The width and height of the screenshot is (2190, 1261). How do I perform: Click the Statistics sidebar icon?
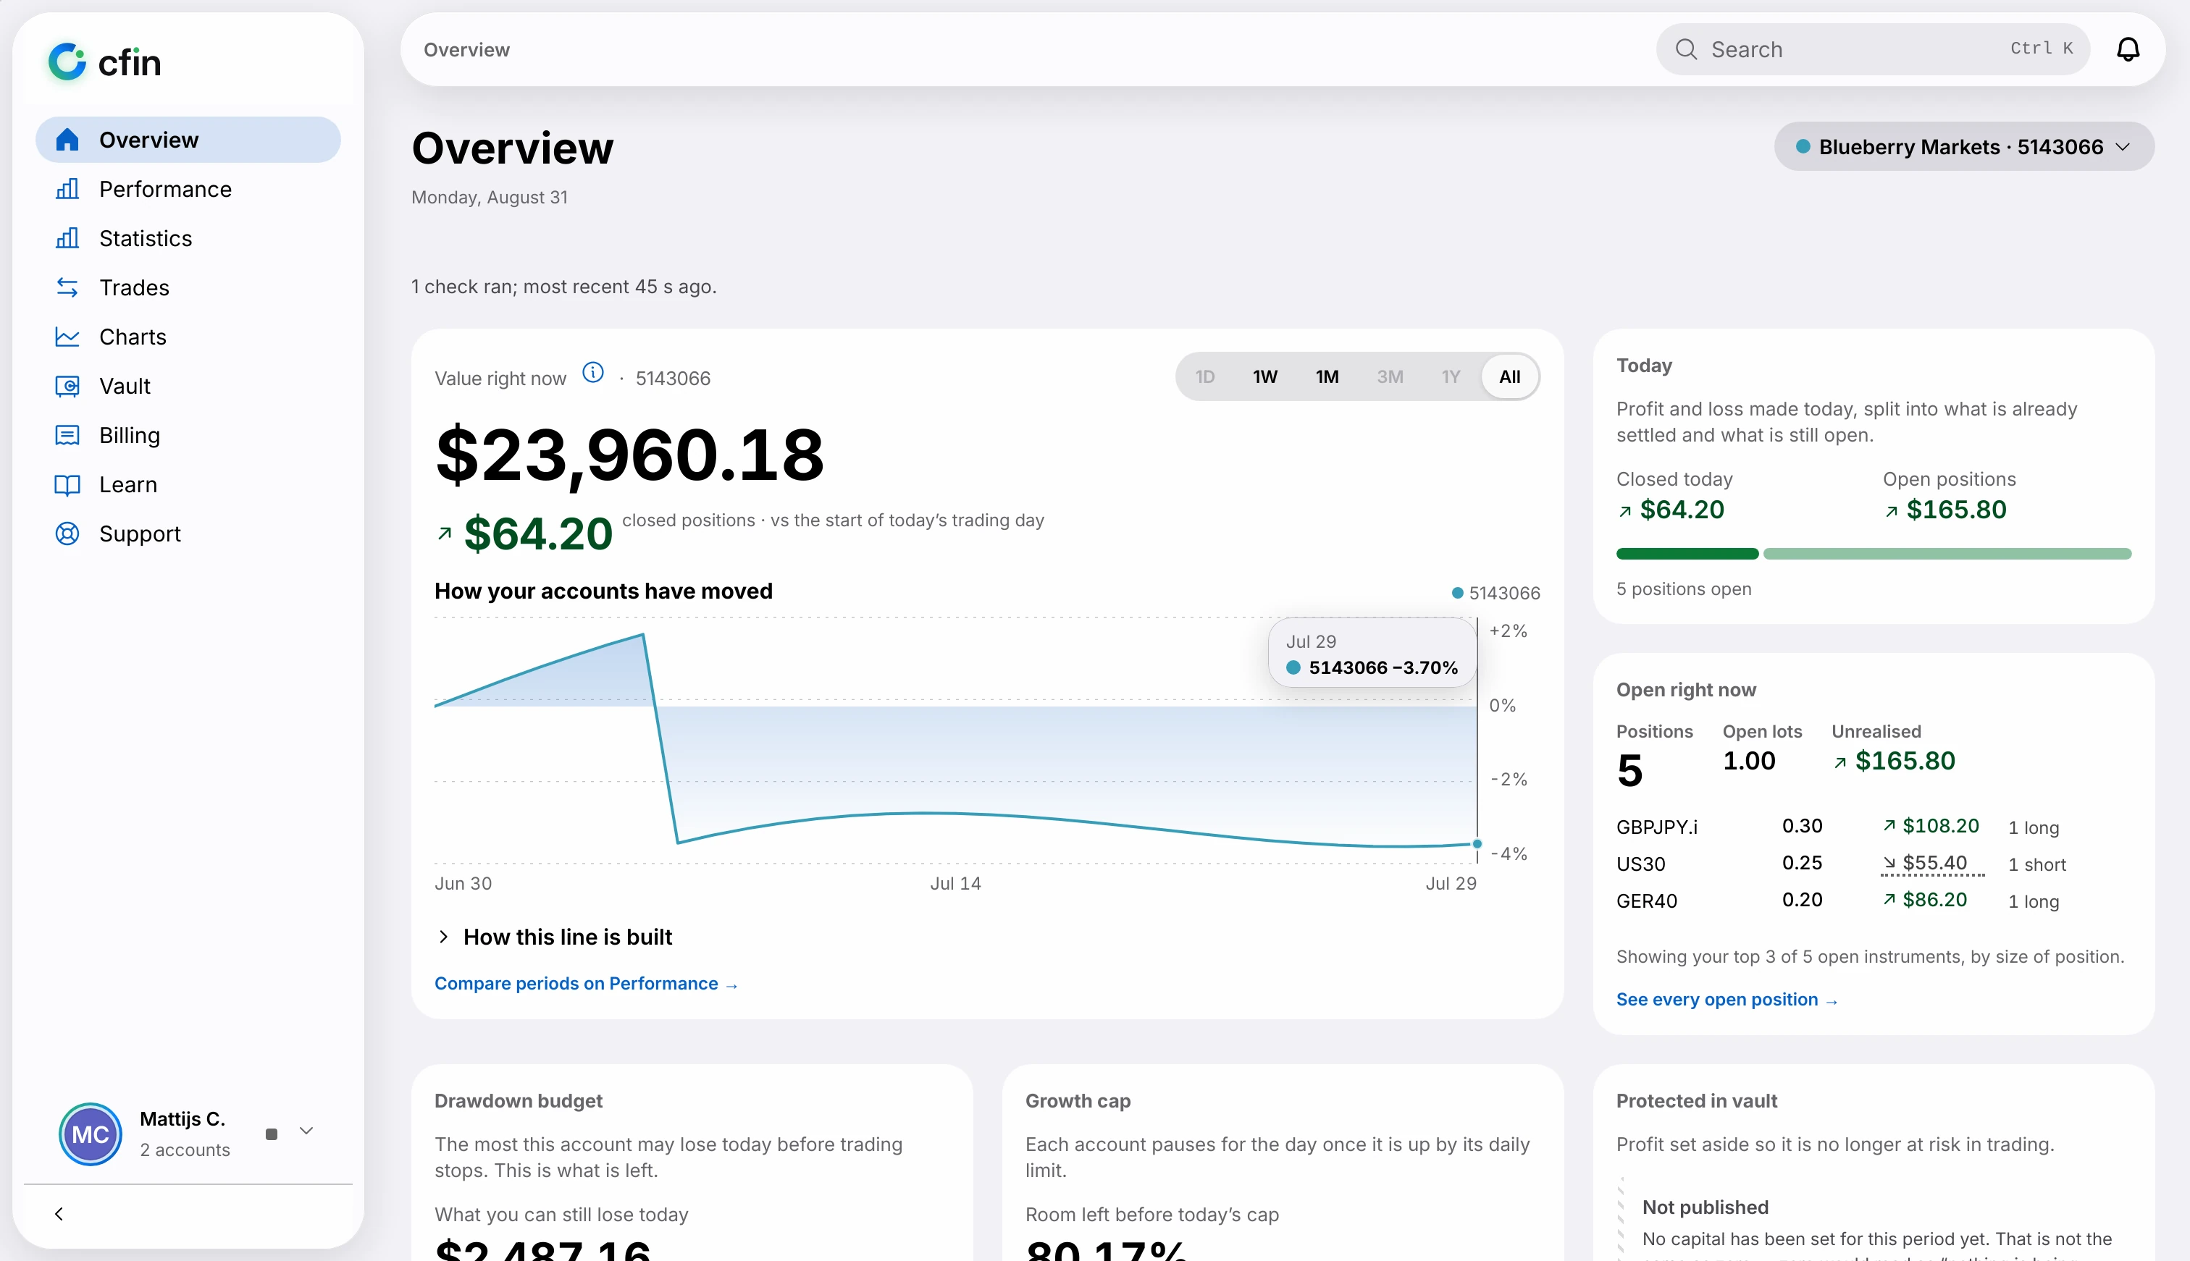[x=67, y=238]
